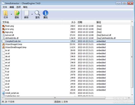Select the es.isl file icon
135x105 pixels.
pyautogui.click(x=4, y=66)
